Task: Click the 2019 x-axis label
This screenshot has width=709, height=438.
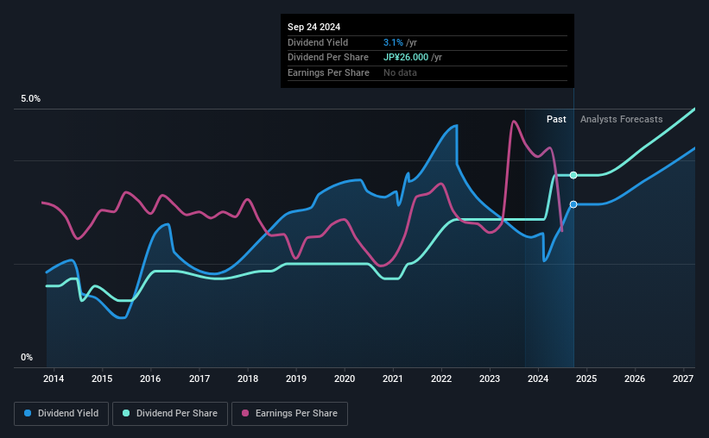Action: pos(296,379)
